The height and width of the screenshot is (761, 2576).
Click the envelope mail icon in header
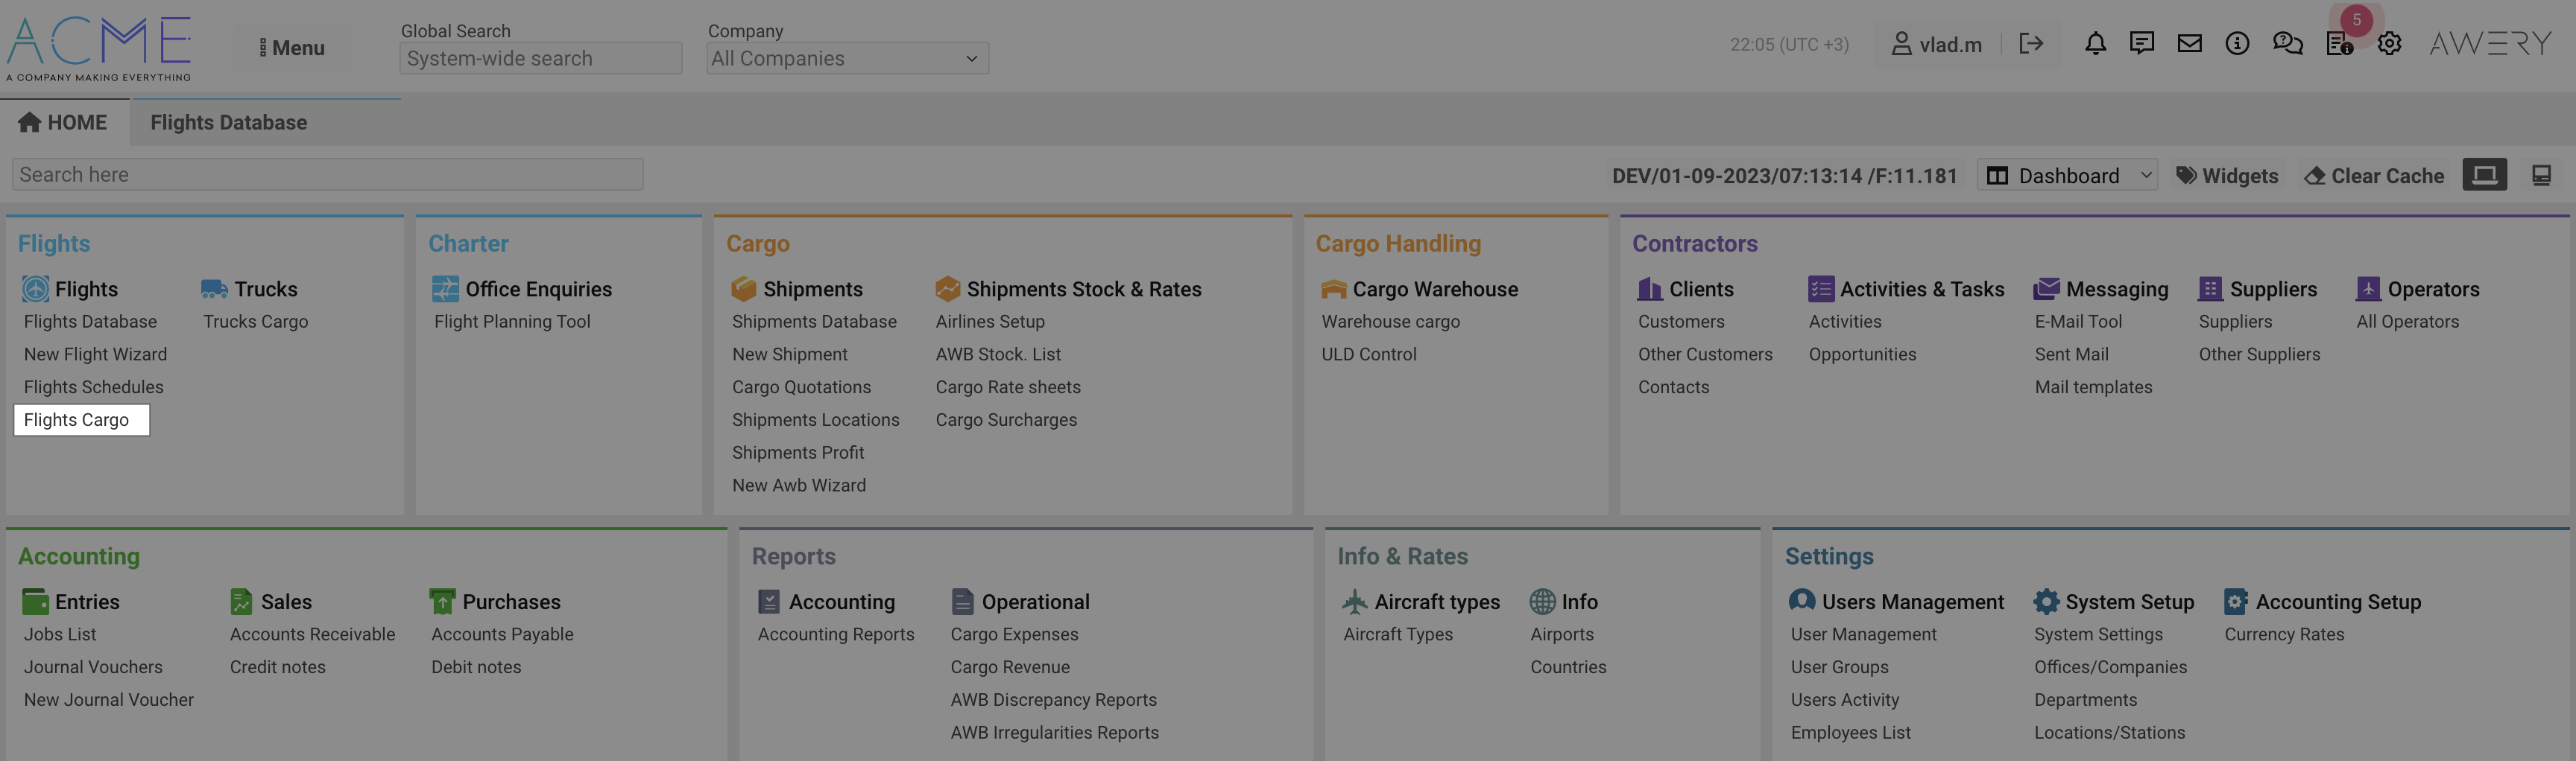(2189, 43)
